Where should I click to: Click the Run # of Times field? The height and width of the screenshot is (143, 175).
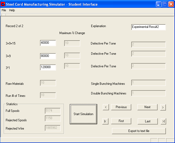tap(48, 95)
